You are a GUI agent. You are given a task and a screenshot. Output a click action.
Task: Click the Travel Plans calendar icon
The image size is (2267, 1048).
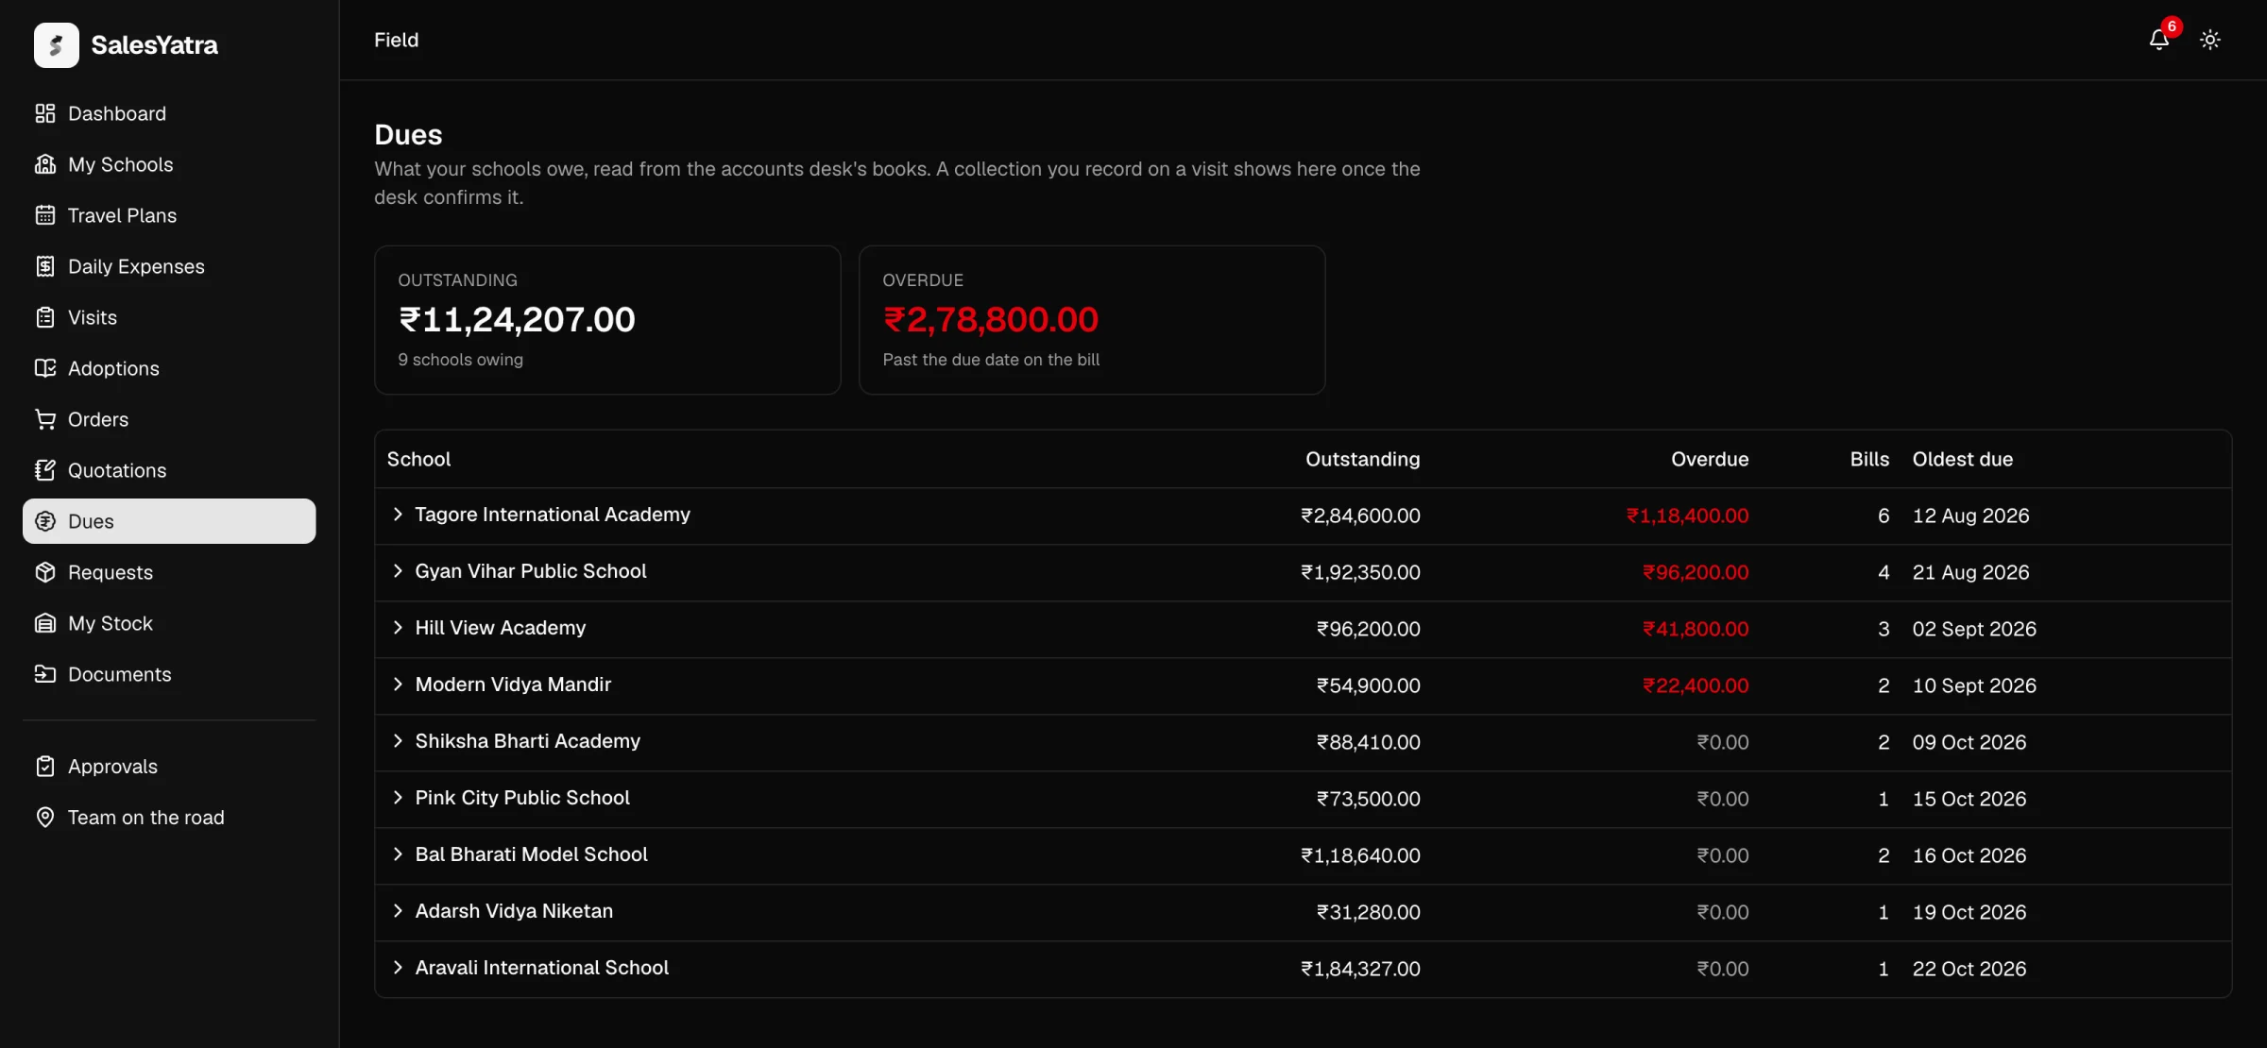45,215
